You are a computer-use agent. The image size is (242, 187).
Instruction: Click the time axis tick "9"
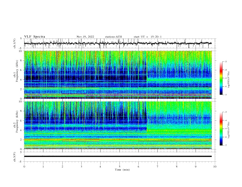[x=196, y=167]
